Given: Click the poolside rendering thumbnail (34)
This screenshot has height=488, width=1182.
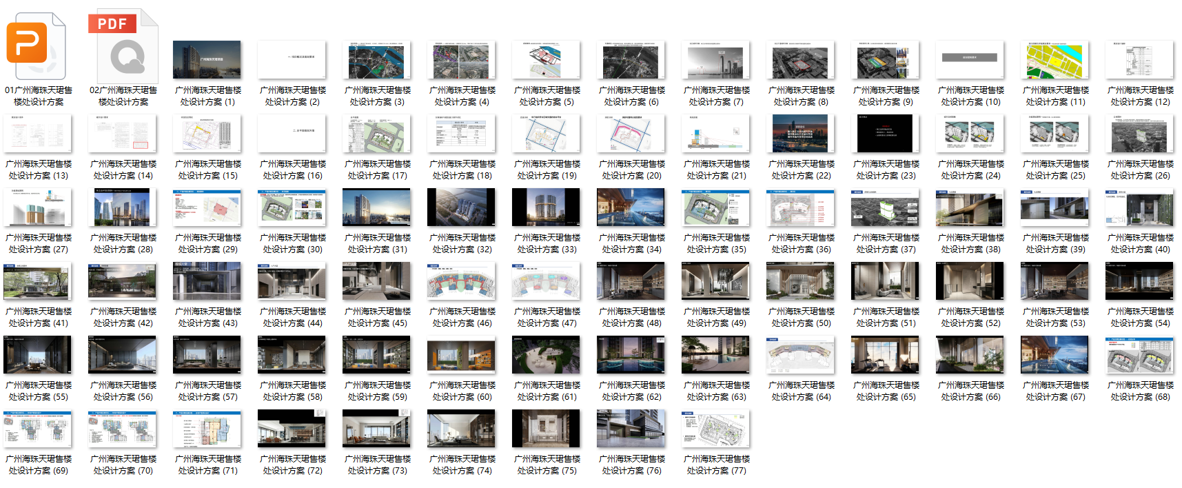Looking at the screenshot, I should click(631, 207).
